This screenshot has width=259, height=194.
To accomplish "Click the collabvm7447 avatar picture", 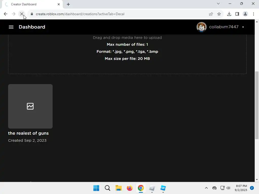I will 201,27.
